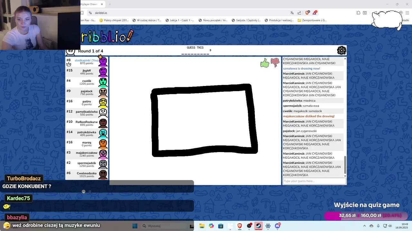Open bookmark 'W cudzej skórze'

pos(147,20)
